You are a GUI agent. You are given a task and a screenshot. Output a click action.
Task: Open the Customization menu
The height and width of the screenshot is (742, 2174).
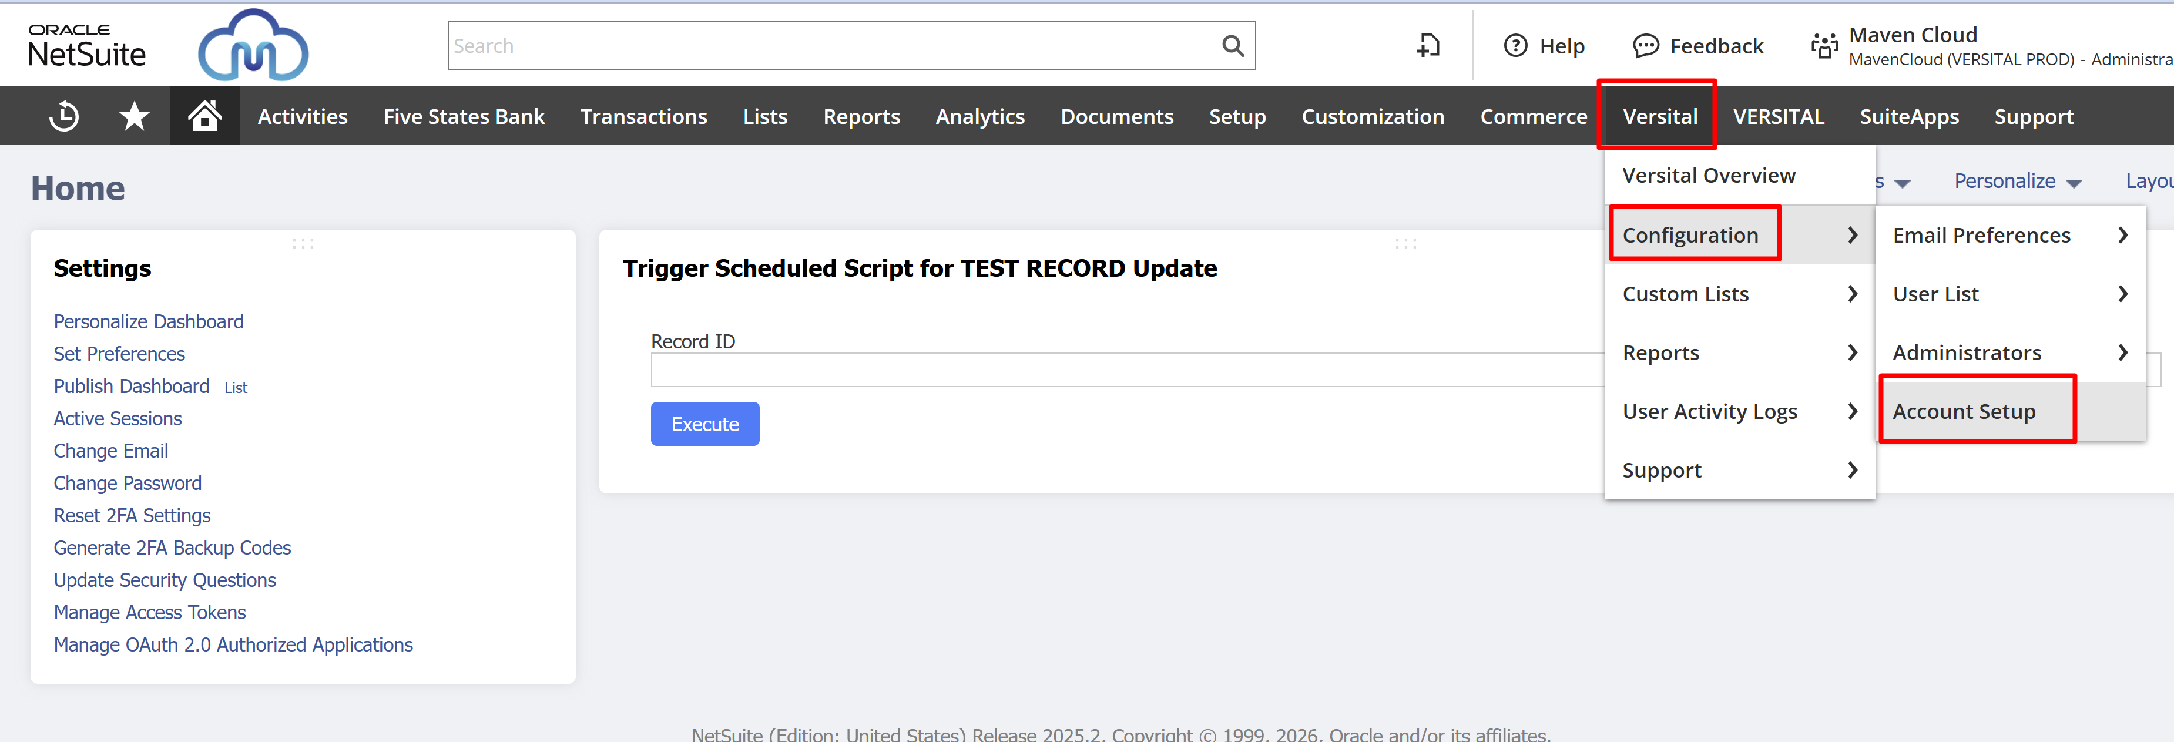[1372, 116]
